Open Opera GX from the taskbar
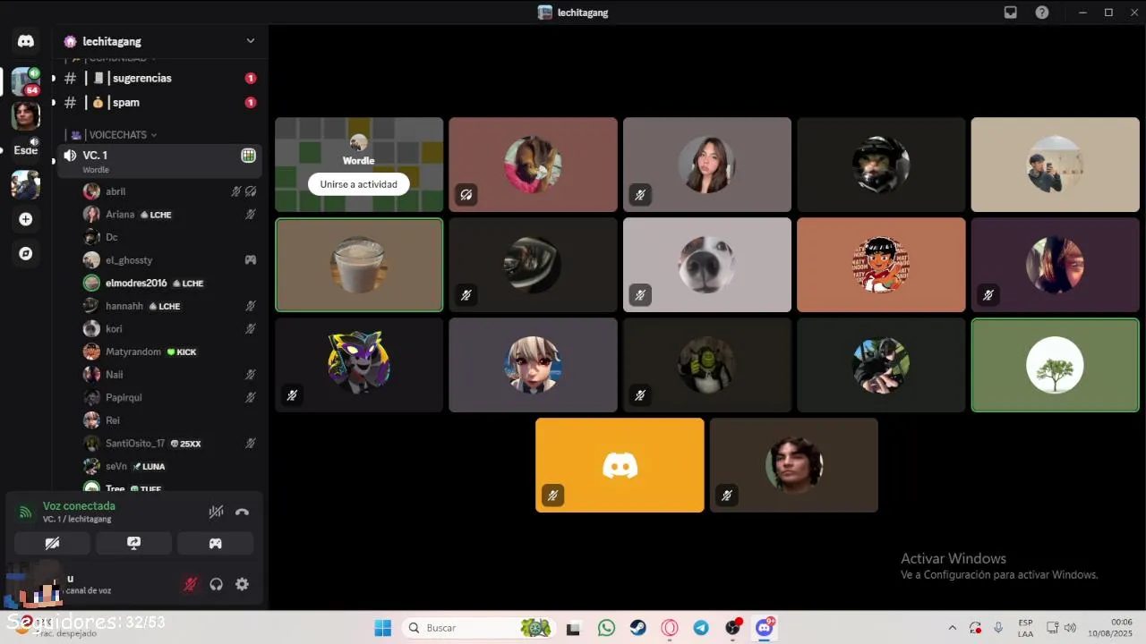 (670, 628)
